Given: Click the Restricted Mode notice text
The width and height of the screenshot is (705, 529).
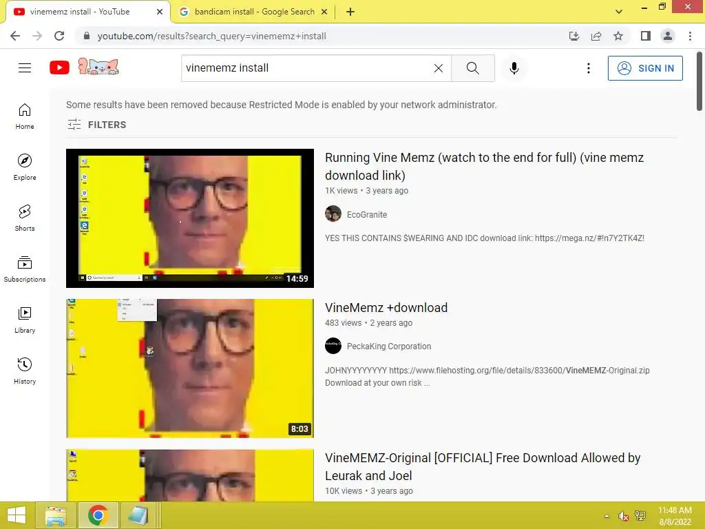Looking at the screenshot, I should tap(282, 105).
